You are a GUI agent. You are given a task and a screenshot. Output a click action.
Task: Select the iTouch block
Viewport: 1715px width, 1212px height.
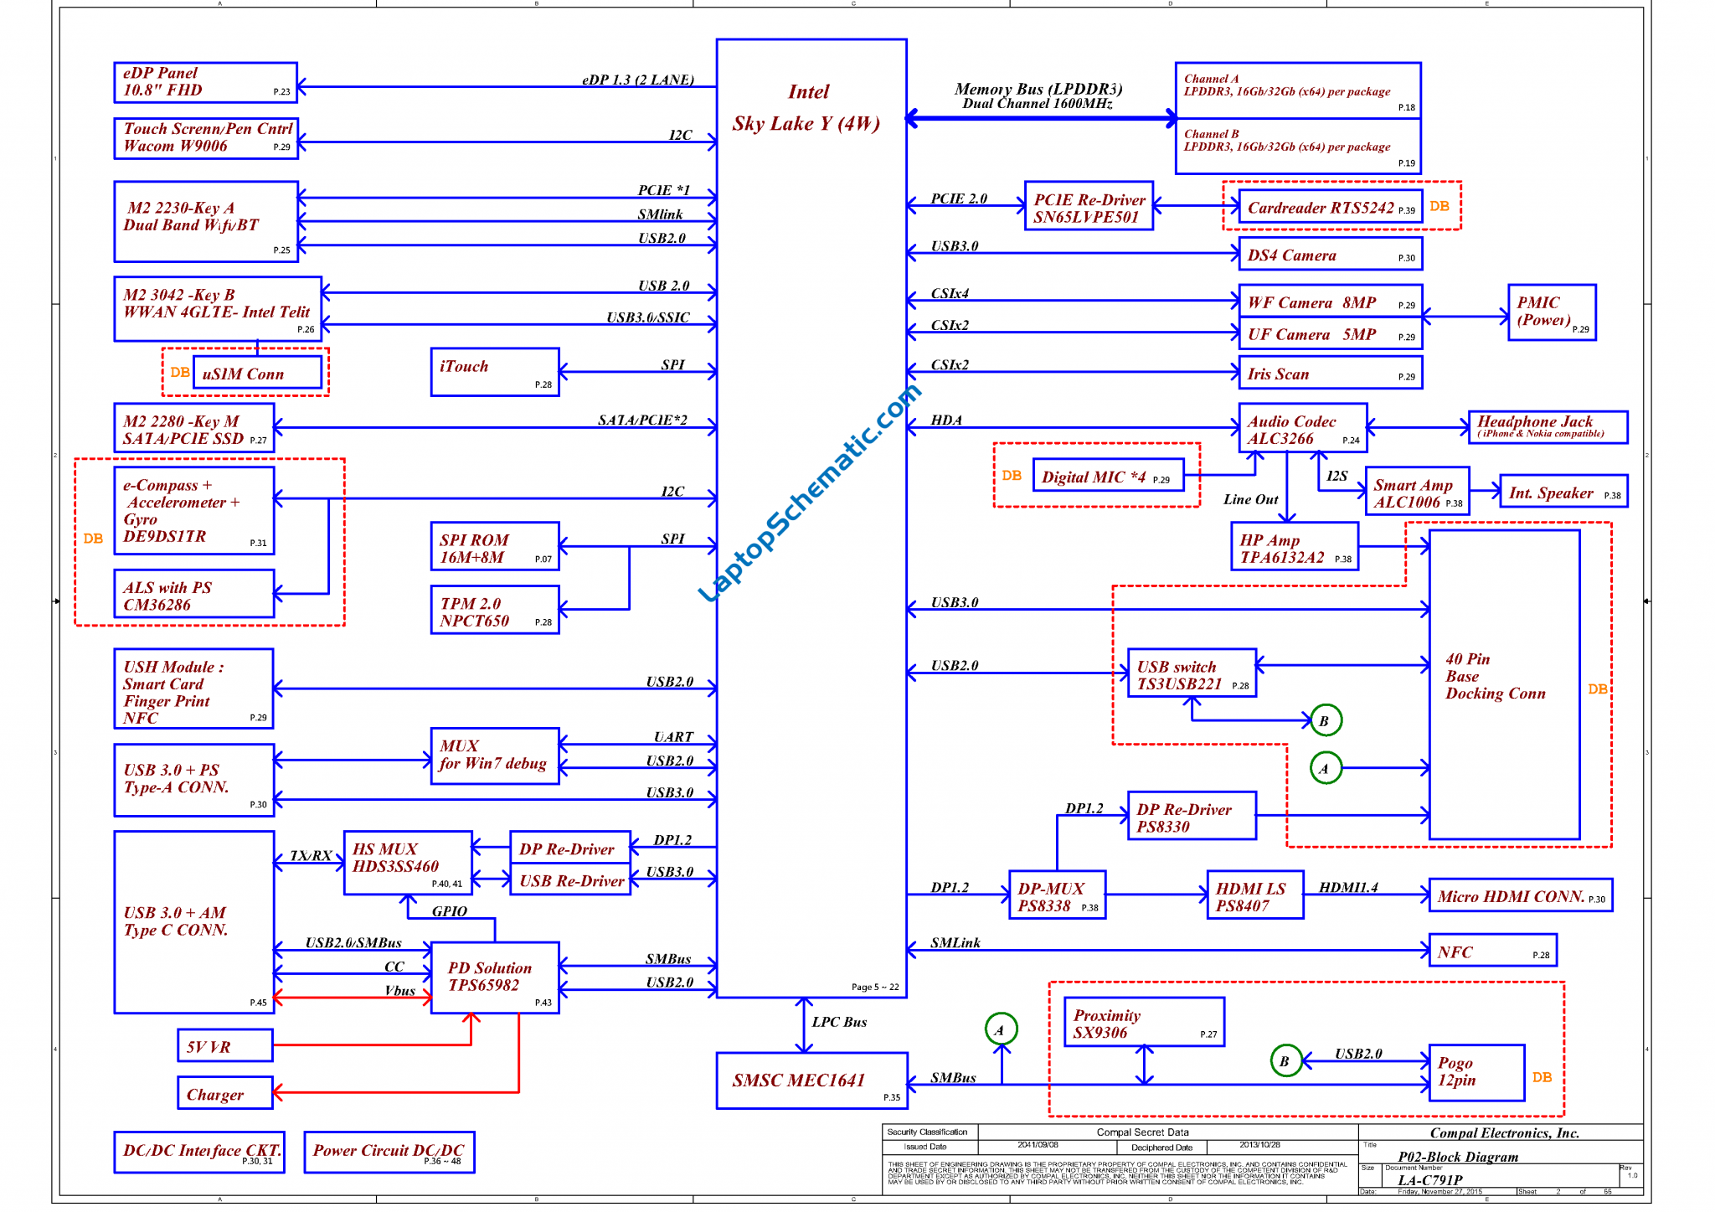[495, 372]
